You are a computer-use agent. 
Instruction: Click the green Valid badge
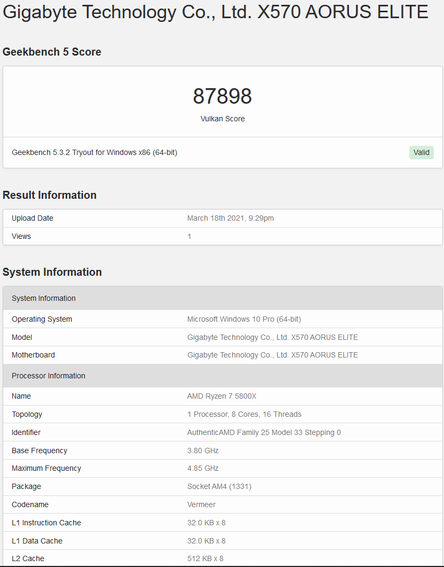[x=421, y=152]
